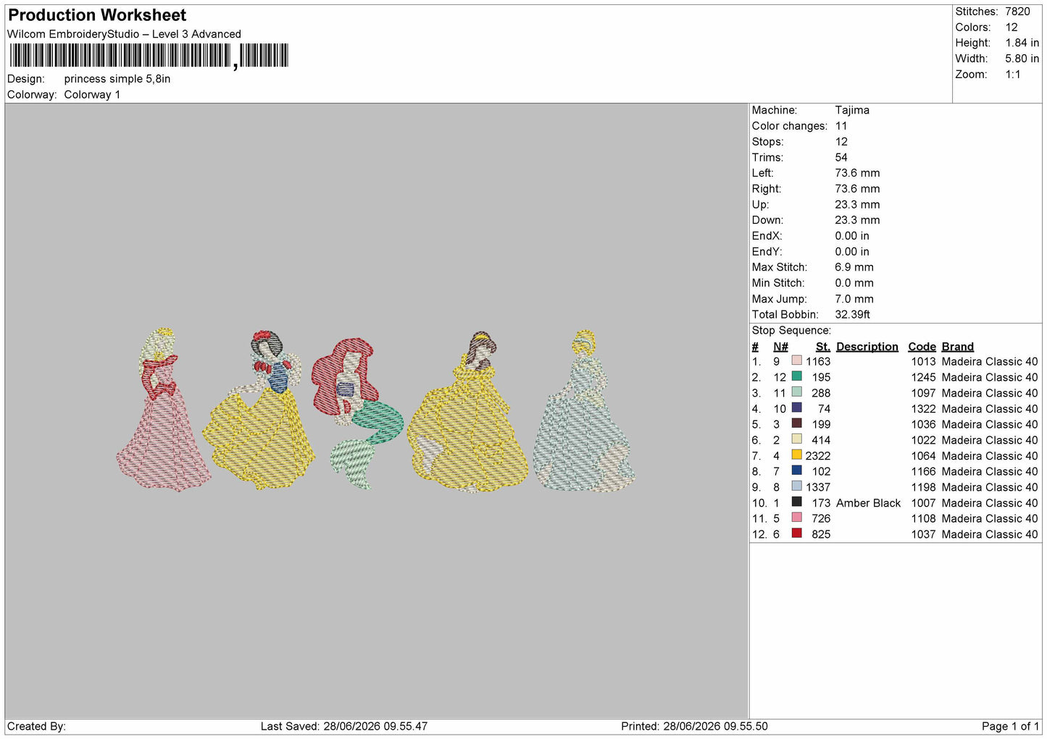Click the light mint swatch in row 3

click(797, 392)
